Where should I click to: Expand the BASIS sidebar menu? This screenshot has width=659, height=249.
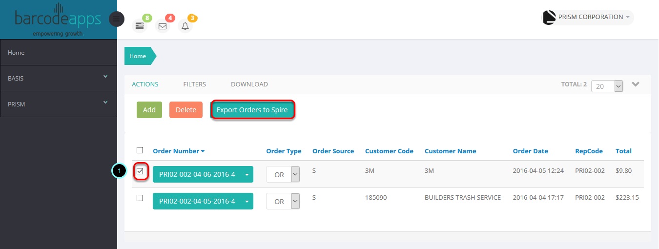[59, 78]
